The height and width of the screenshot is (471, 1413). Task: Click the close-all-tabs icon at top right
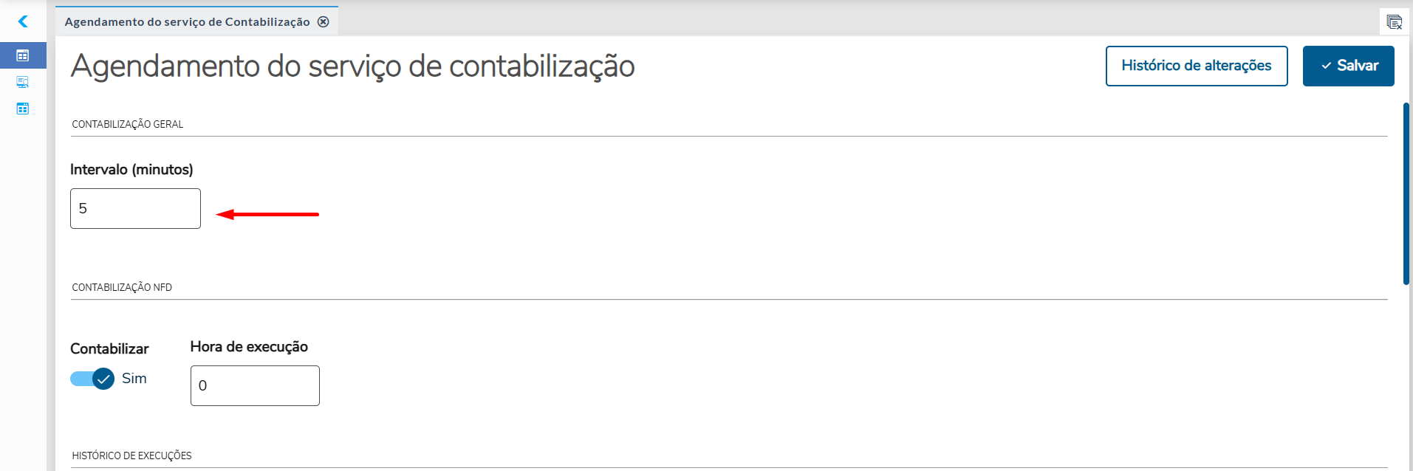click(1394, 21)
